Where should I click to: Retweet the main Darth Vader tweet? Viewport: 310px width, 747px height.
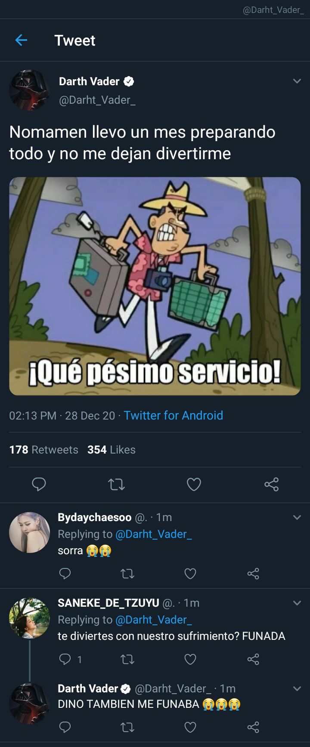click(x=116, y=485)
